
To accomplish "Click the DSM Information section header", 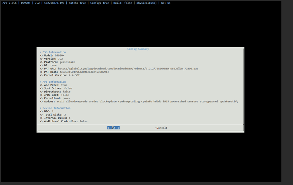I will point(54,52).
